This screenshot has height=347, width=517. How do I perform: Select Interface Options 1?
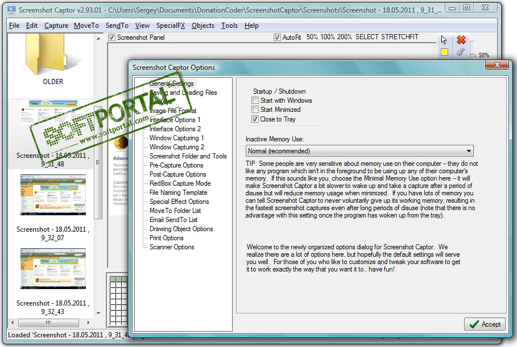click(175, 120)
